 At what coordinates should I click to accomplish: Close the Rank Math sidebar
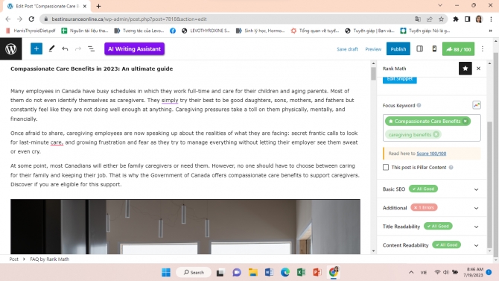(478, 69)
